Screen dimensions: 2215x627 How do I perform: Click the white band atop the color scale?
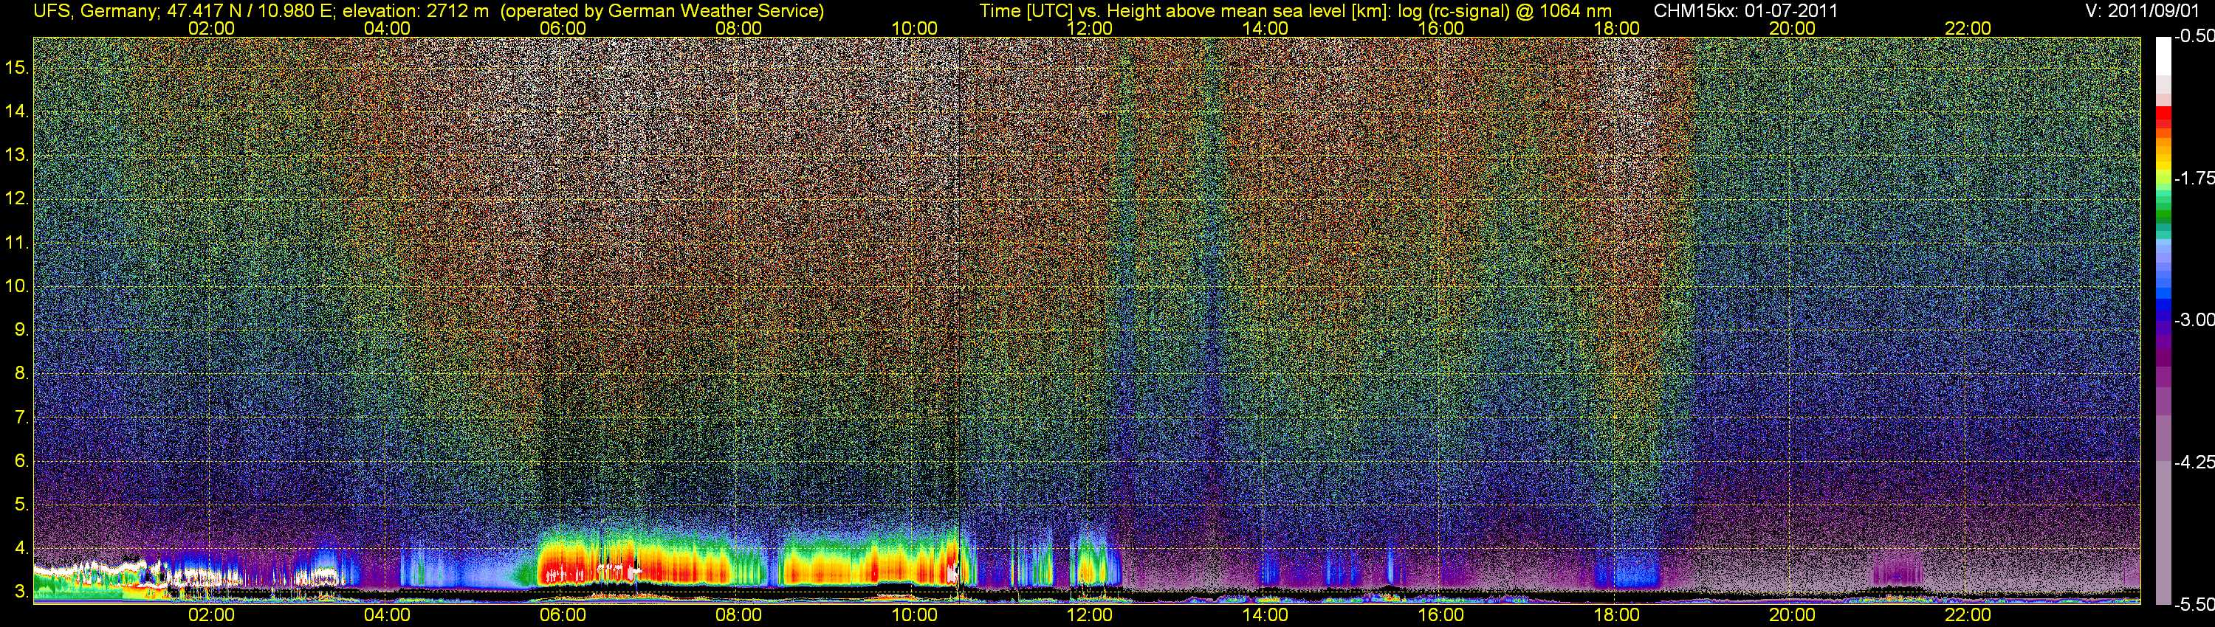(2163, 56)
